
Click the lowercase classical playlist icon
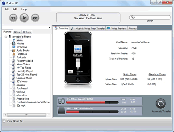(14, 85)
